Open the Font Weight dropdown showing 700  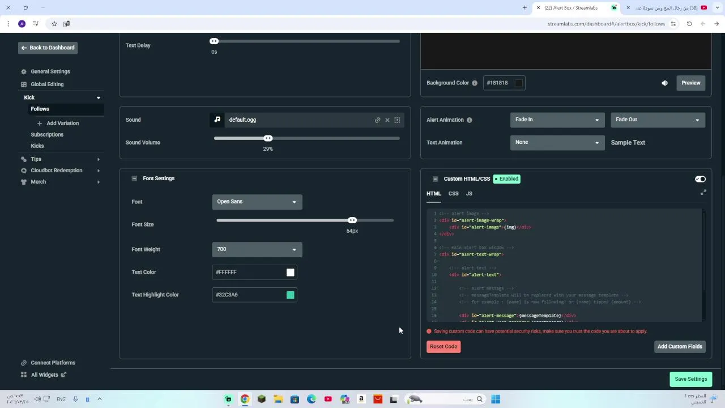coord(257,249)
